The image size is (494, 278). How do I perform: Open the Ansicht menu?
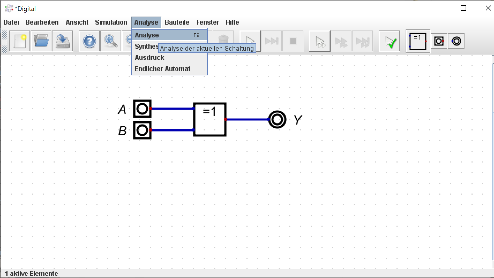(77, 22)
